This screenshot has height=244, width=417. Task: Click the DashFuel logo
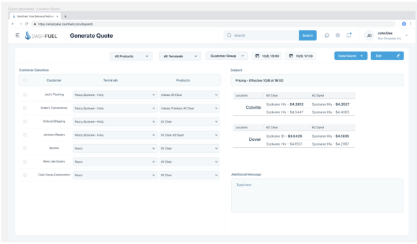[x=41, y=35]
